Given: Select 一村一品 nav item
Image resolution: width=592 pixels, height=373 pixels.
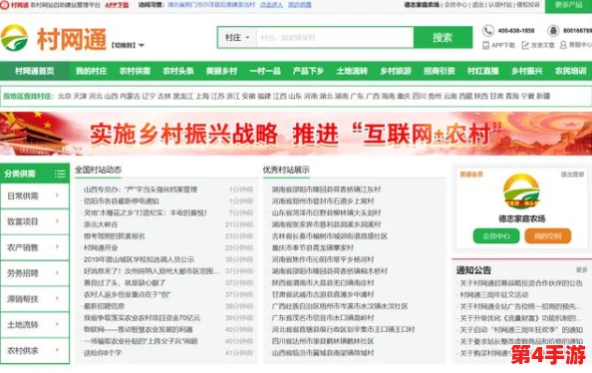Looking at the screenshot, I should point(265,71).
